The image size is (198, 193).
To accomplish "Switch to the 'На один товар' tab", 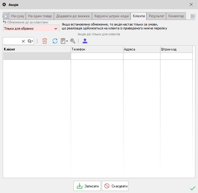I will pyautogui.click(x=40, y=16).
